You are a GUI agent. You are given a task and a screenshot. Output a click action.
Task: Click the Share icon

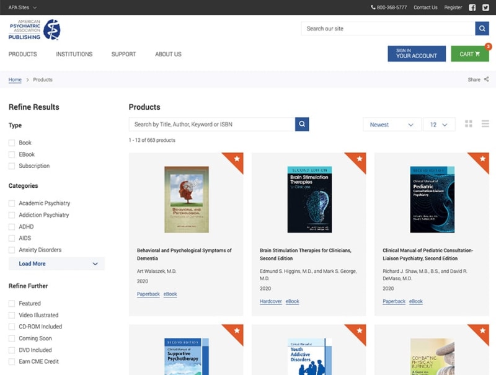486,79
